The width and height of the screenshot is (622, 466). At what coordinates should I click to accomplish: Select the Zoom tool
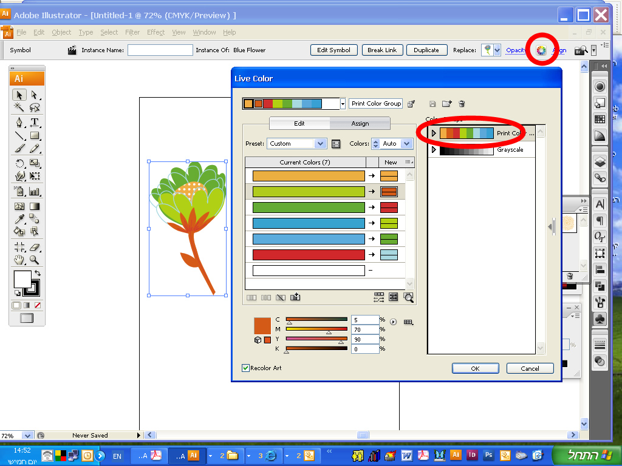click(35, 260)
